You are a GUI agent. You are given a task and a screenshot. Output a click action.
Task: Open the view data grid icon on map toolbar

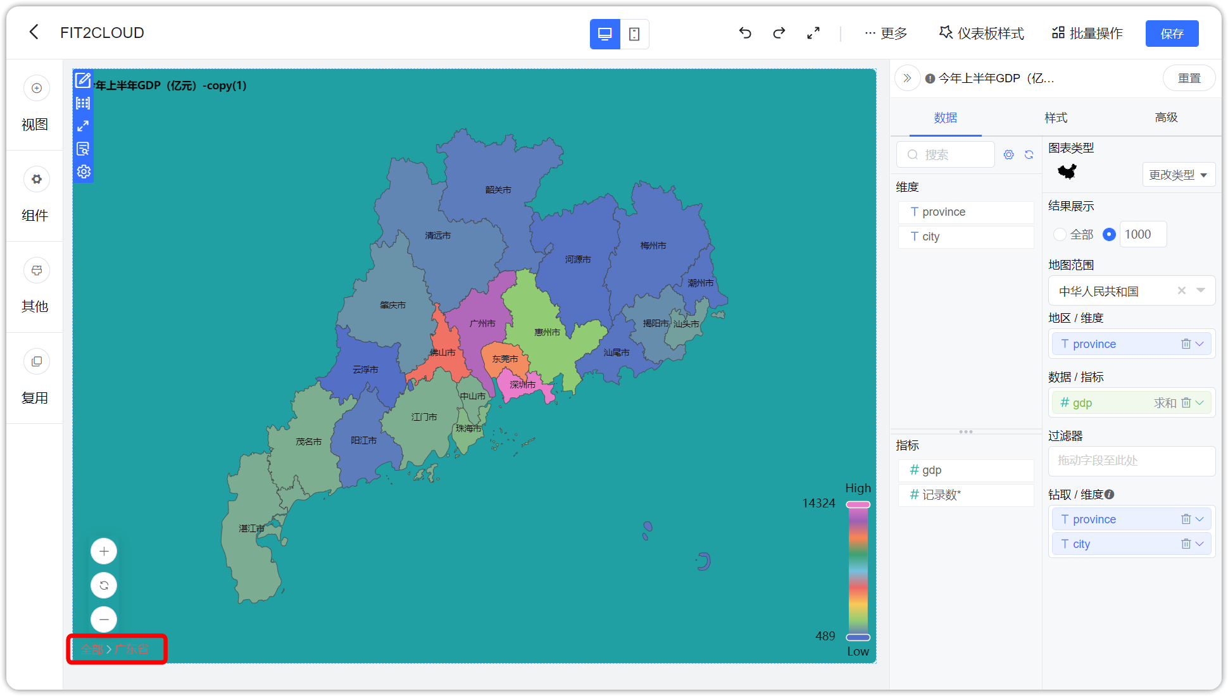pyautogui.click(x=83, y=103)
